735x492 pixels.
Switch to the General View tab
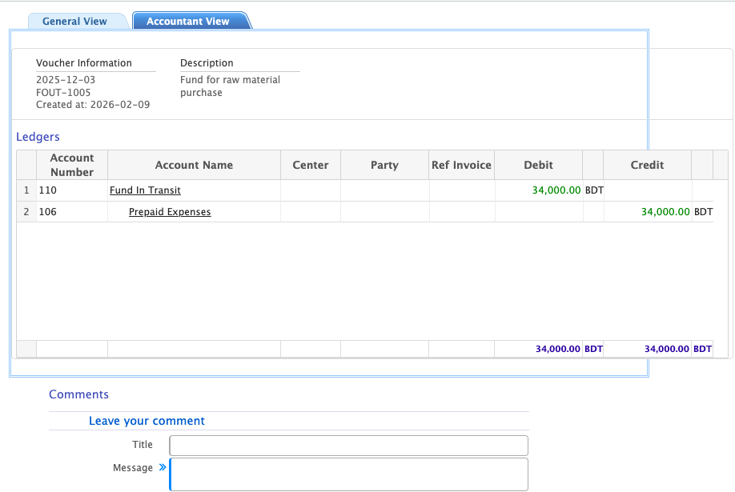pos(74,22)
